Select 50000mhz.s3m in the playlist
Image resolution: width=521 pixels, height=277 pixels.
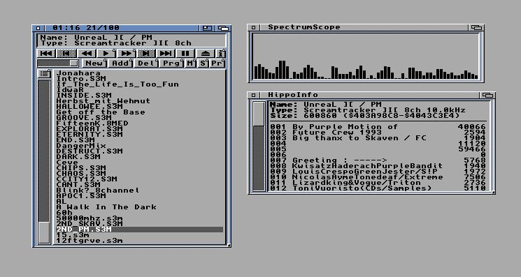(140, 218)
